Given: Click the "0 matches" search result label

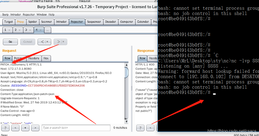Looking at the screenshot, I should tap(120, 128).
